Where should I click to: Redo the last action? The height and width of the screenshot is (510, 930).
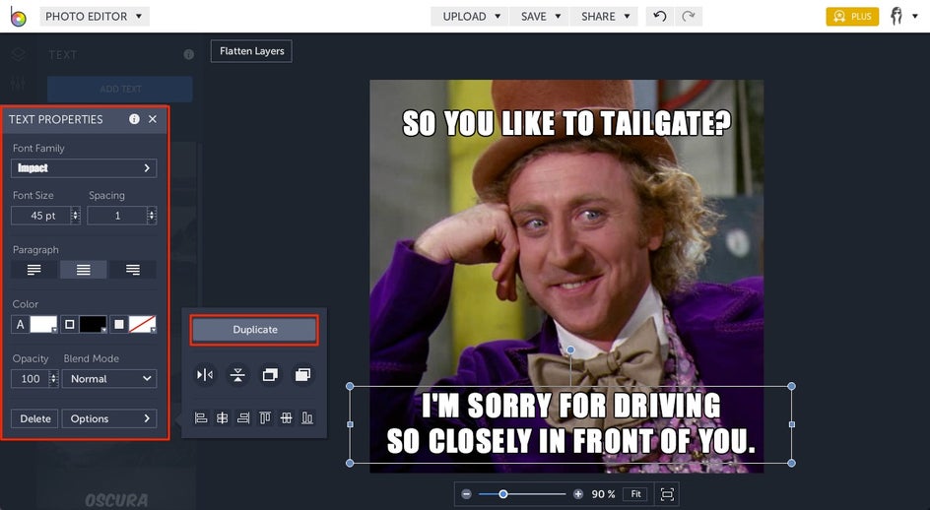tap(688, 16)
